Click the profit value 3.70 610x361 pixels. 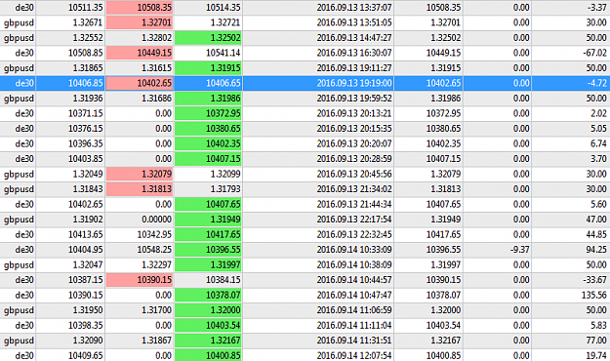(598, 159)
